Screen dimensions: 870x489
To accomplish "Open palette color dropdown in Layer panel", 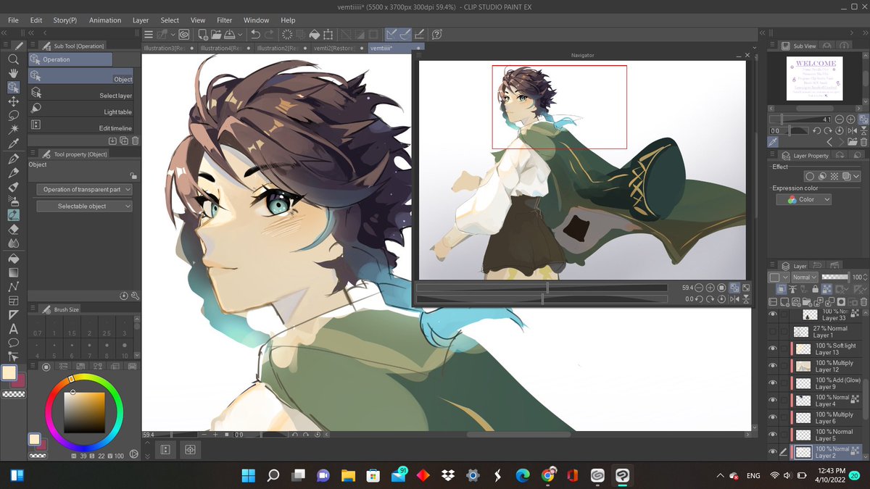I will pyautogui.click(x=779, y=277).
